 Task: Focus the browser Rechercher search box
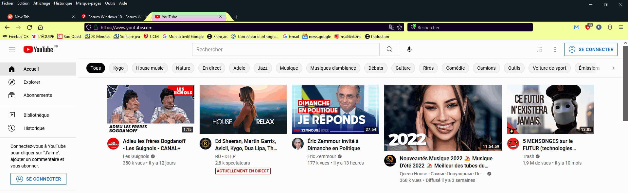click(x=470, y=27)
